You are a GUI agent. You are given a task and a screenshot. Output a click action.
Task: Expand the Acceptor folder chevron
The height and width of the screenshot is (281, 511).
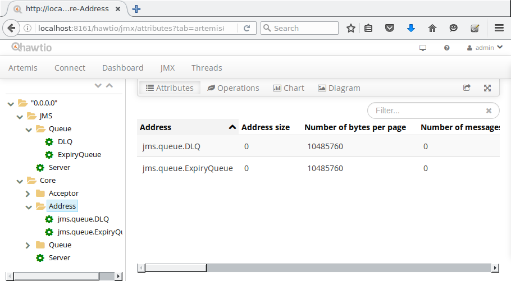pos(28,194)
